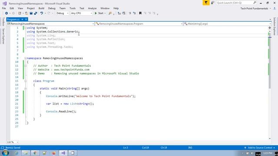The height and width of the screenshot is (156, 278).
Task: Open the Start button dropdown arrow
Action: point(105,13)
